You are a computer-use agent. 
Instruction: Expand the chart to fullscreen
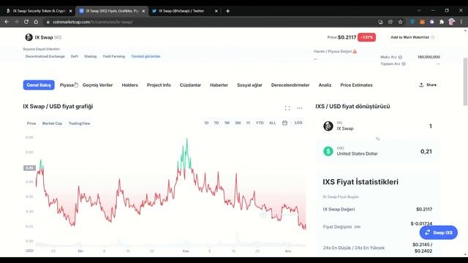coord(287,108)
